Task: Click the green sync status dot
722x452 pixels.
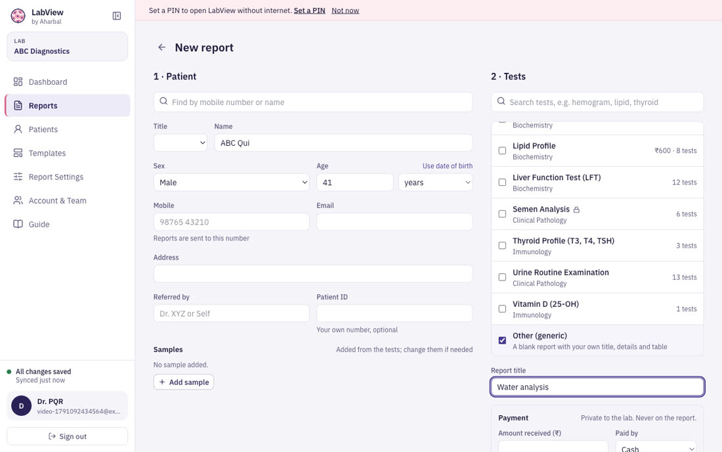Action: (9, 371)
